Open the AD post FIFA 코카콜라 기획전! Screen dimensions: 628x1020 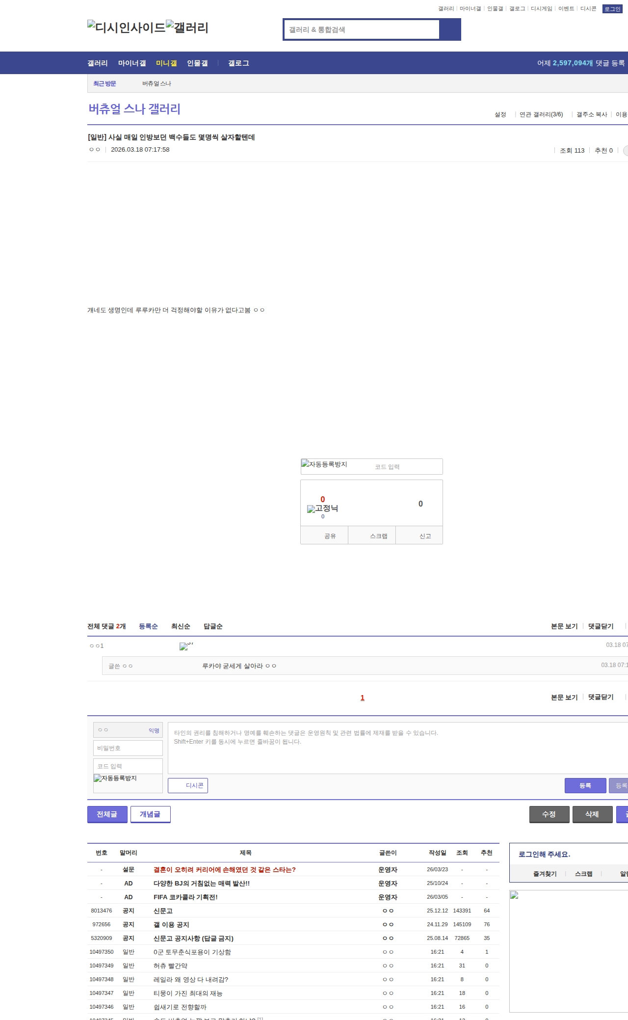[185, 897]
